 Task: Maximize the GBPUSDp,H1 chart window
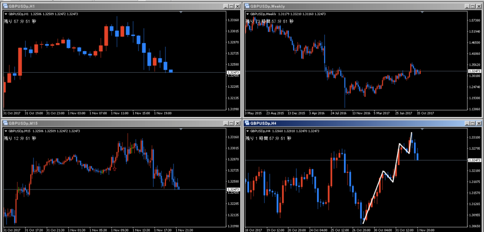pos(231,6)
